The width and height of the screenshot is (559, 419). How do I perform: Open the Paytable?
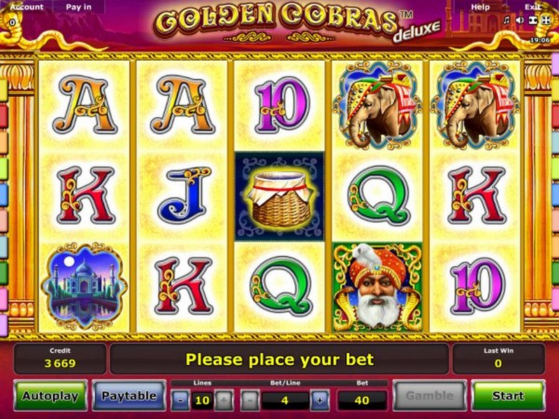tap(129, 395)
